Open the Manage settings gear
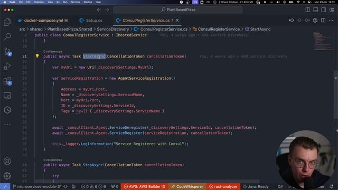338x190 pixels. coord(7,176)
